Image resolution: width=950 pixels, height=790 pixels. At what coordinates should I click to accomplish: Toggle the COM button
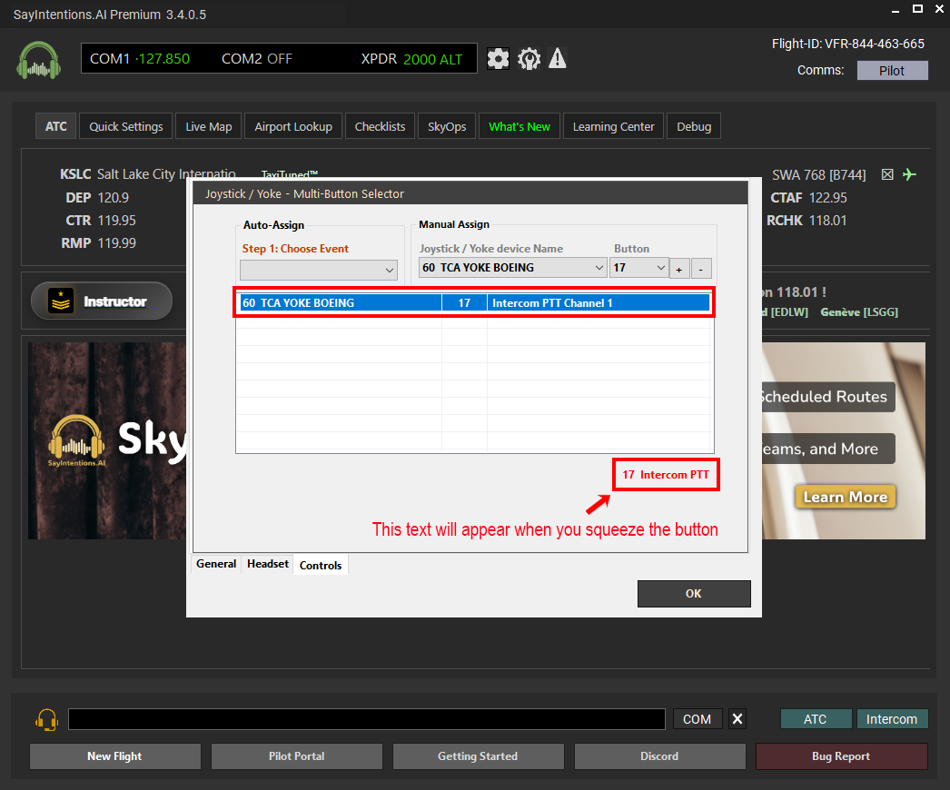click(x=698, y=719)
